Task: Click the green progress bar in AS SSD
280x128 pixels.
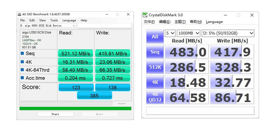Action: (x=75, y=108)
